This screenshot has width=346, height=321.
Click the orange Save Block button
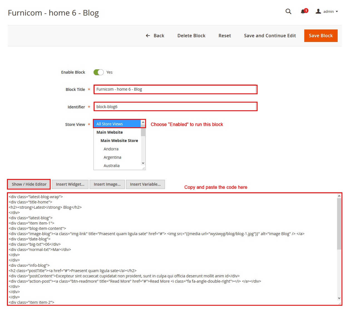pyautogui.click(x=321, y=36)
